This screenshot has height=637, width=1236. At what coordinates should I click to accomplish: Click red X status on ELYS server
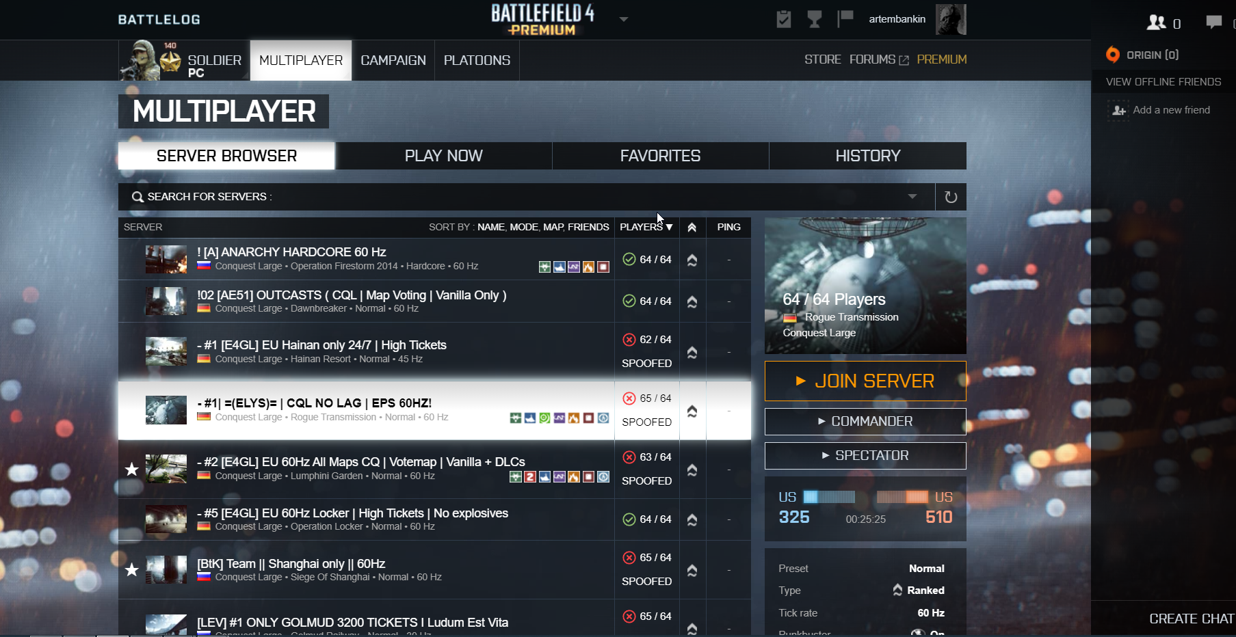click(x=629, y=398)
